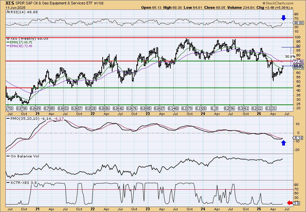The width and height of the screenshot is (306, 212).
Task: Click the 0.0676 dividend value
Action: [132, 109]
